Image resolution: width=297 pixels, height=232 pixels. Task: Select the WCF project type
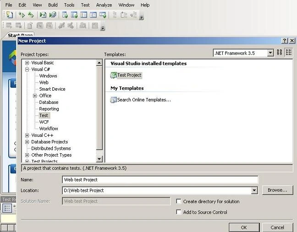coord(44,122)
